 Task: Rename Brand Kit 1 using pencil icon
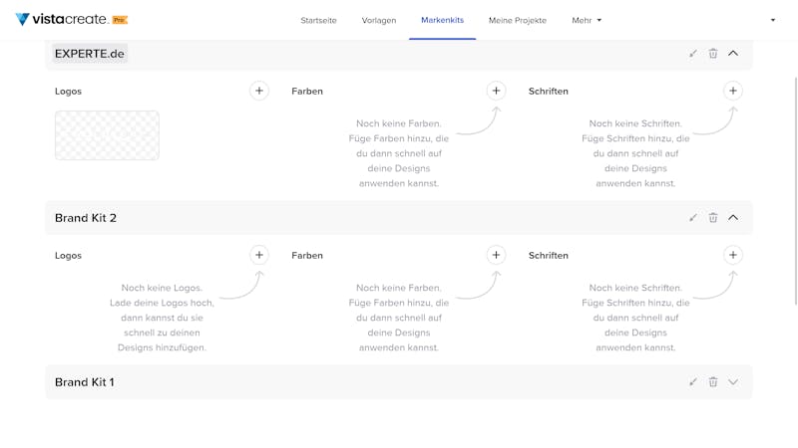click(693, 382)
